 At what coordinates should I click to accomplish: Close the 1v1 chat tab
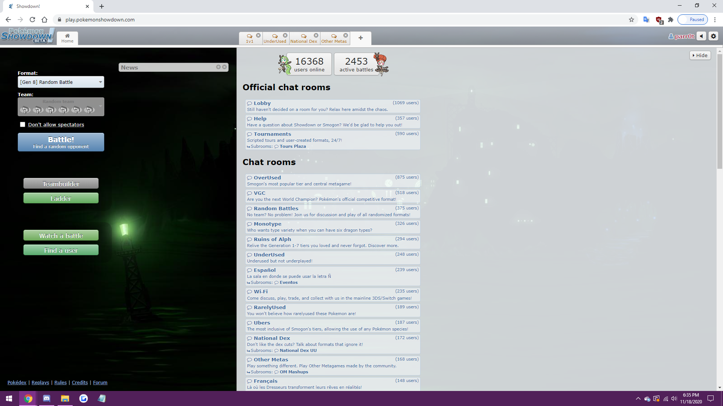tap(258, 35)
